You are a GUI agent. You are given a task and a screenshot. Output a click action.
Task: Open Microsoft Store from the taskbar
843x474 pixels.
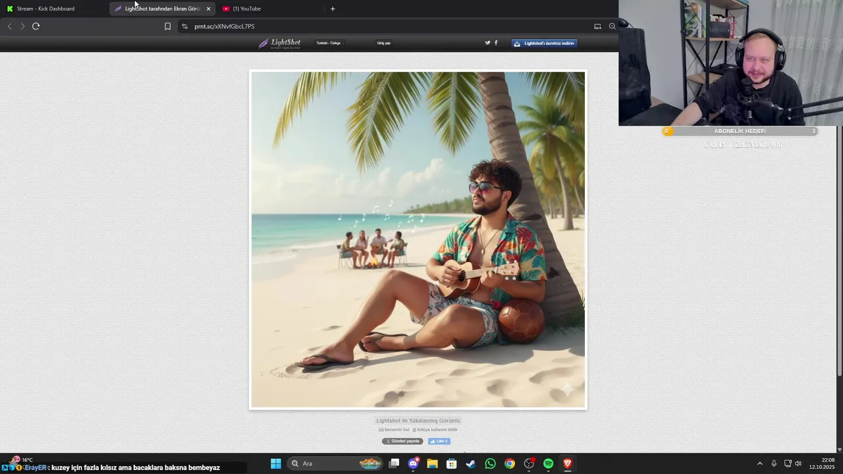[x=452, y=463]
